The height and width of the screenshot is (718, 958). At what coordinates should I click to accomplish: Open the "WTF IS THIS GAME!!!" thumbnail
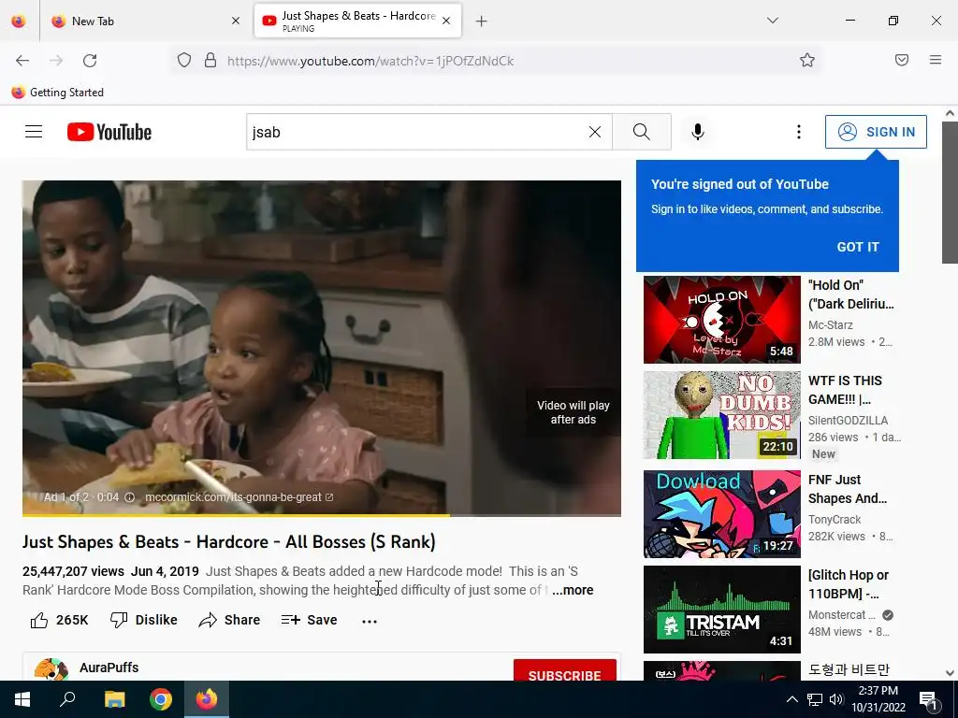click(721, 415)
